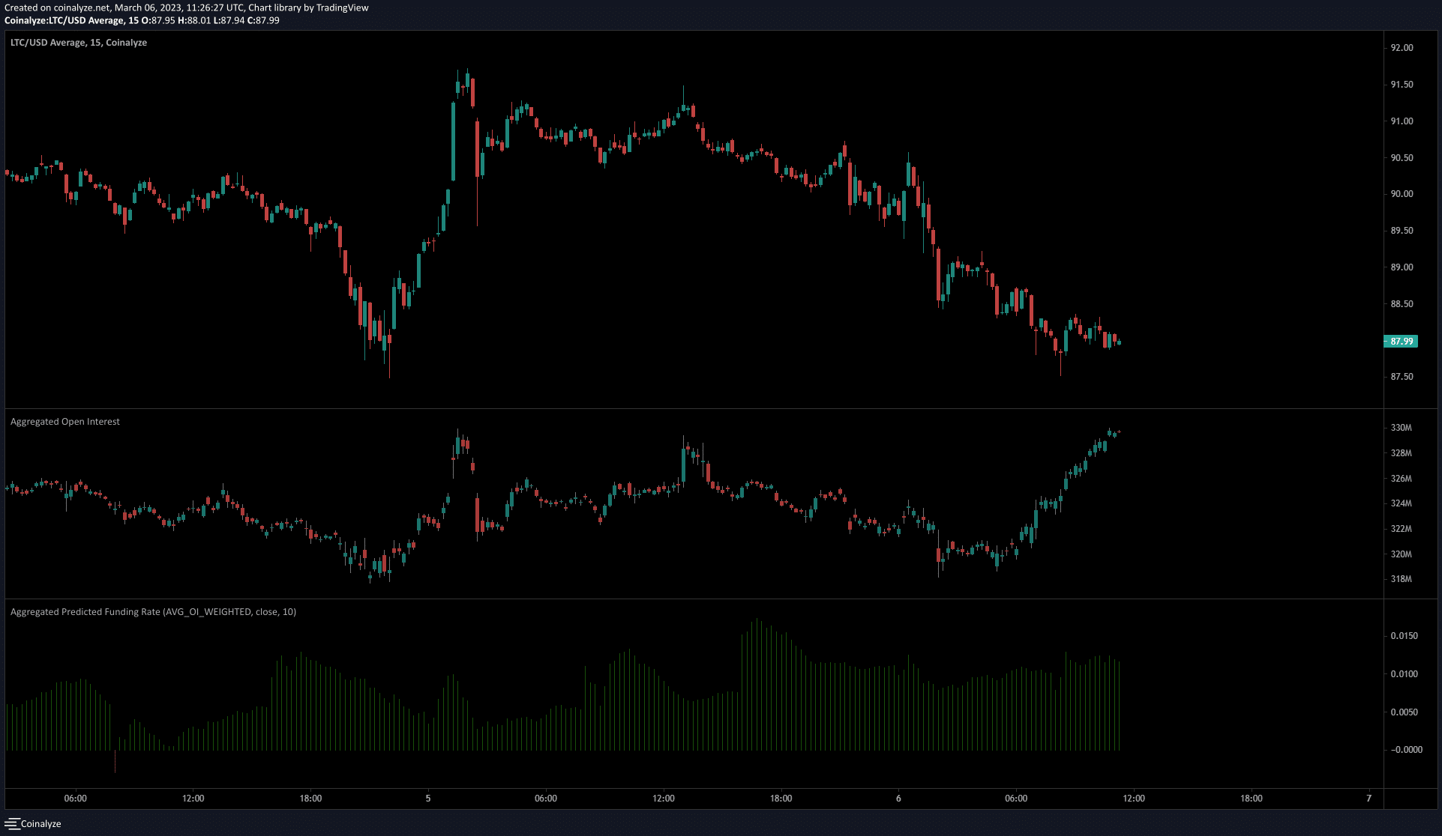This screenshot has height=836, width=1442.
Task: Click the LTC/USD Average, 15, Coinalyze pane title
Action: [79, 43]
